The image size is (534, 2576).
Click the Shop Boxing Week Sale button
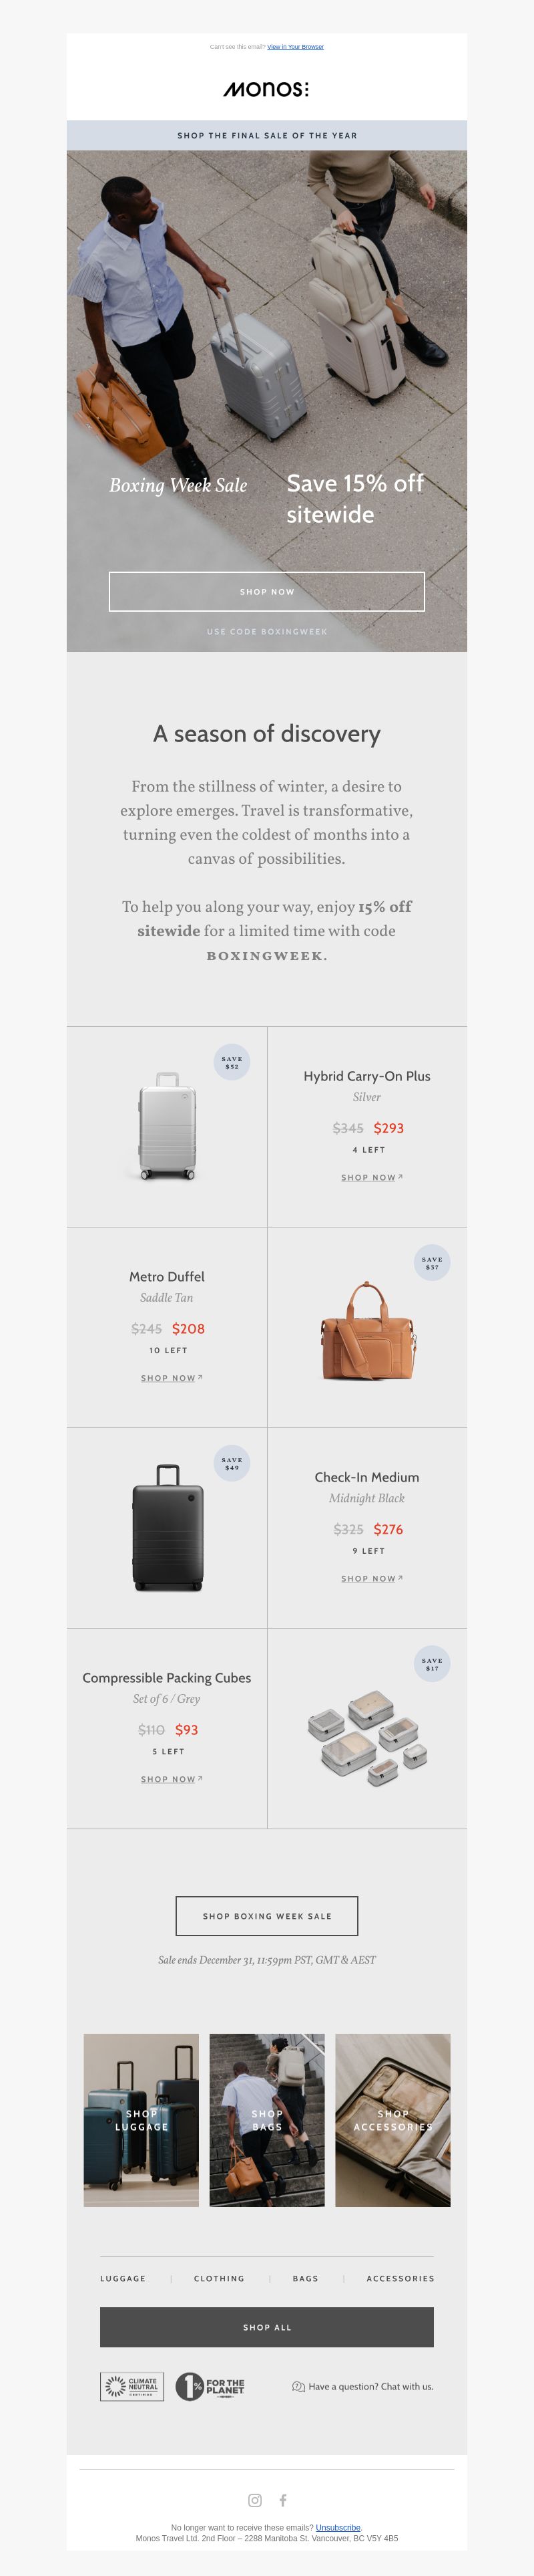pyautogui.click(x=266, y=1916)
